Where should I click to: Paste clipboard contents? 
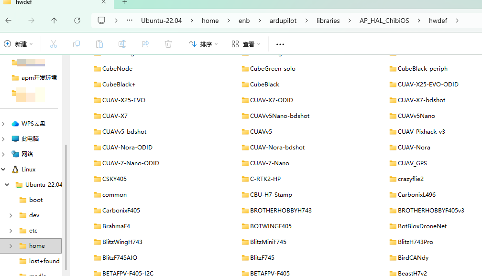[99, 44]
